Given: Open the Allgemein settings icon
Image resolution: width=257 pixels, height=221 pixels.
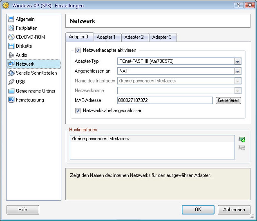Looking at the screenshot, I should [11, 19].
